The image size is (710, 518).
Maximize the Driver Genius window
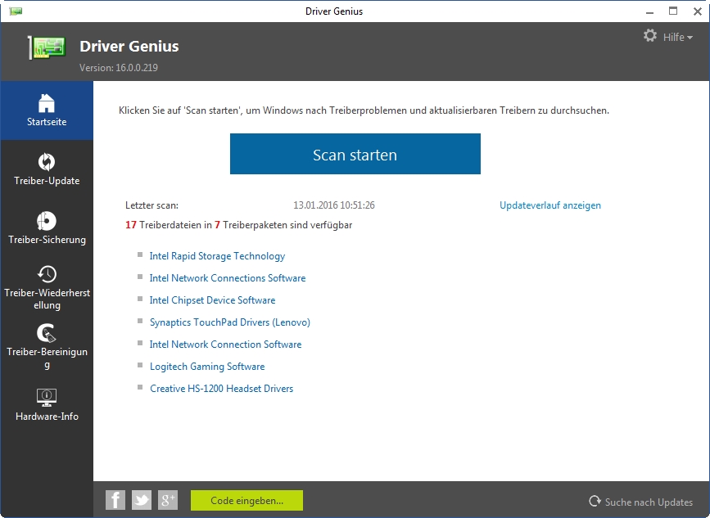pyautogui.click(x=673, y=11)
